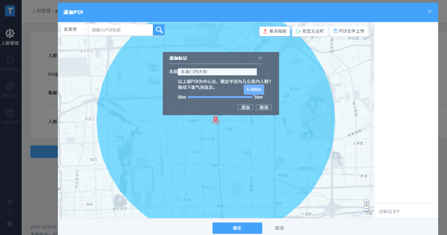The height and width of the screenshot is (235, 447).
Task: Choose POI文件上传 option
Action: pyautogui.click(x=349, y=32)
